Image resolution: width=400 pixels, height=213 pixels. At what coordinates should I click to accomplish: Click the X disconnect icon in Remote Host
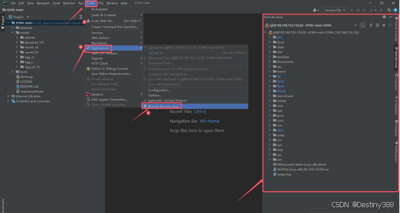click(384, 25)
